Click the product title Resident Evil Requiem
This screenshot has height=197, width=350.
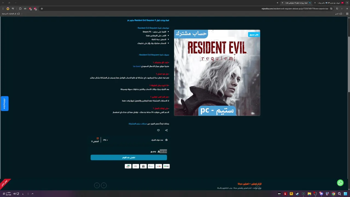(x=148, y=20)
